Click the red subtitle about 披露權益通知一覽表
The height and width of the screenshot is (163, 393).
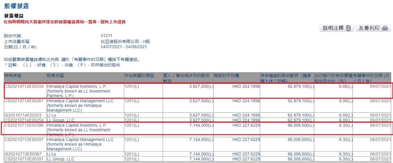click(64, 22)
